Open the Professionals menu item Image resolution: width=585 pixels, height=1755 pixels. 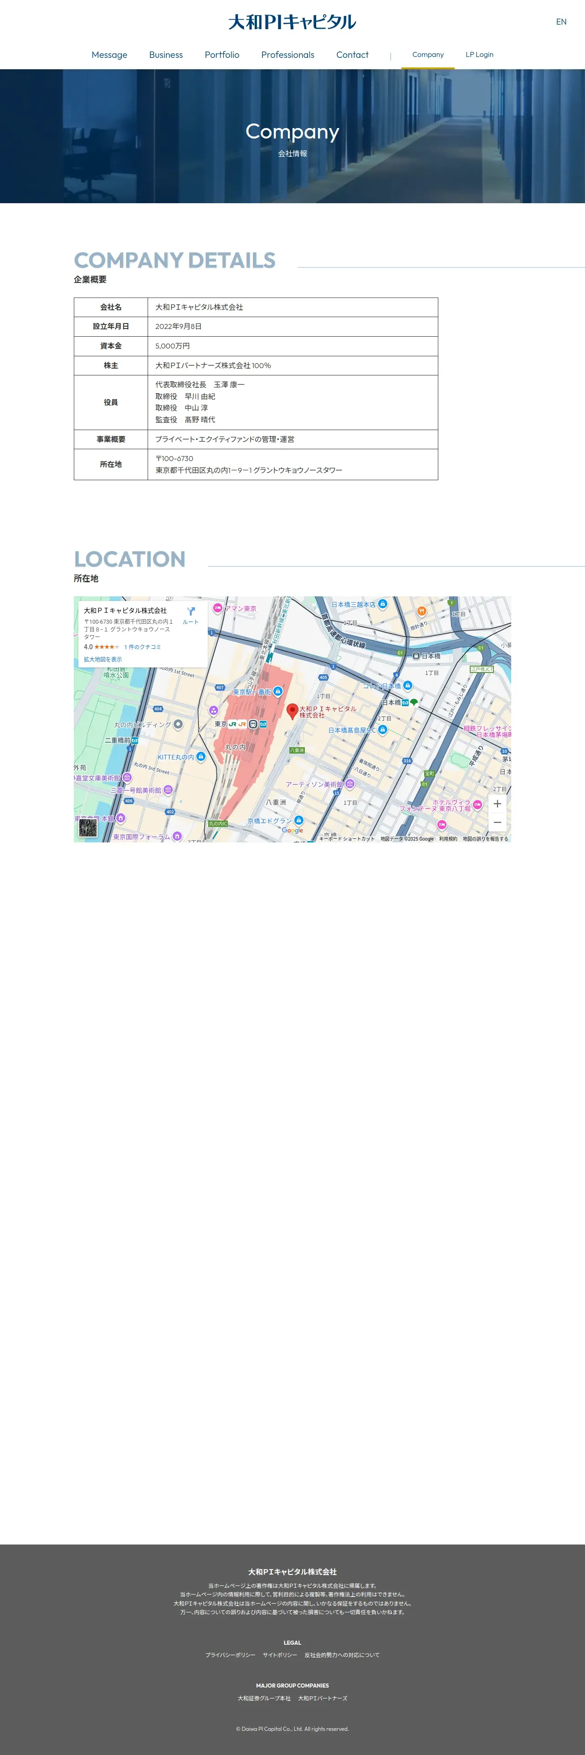(287, 55)
